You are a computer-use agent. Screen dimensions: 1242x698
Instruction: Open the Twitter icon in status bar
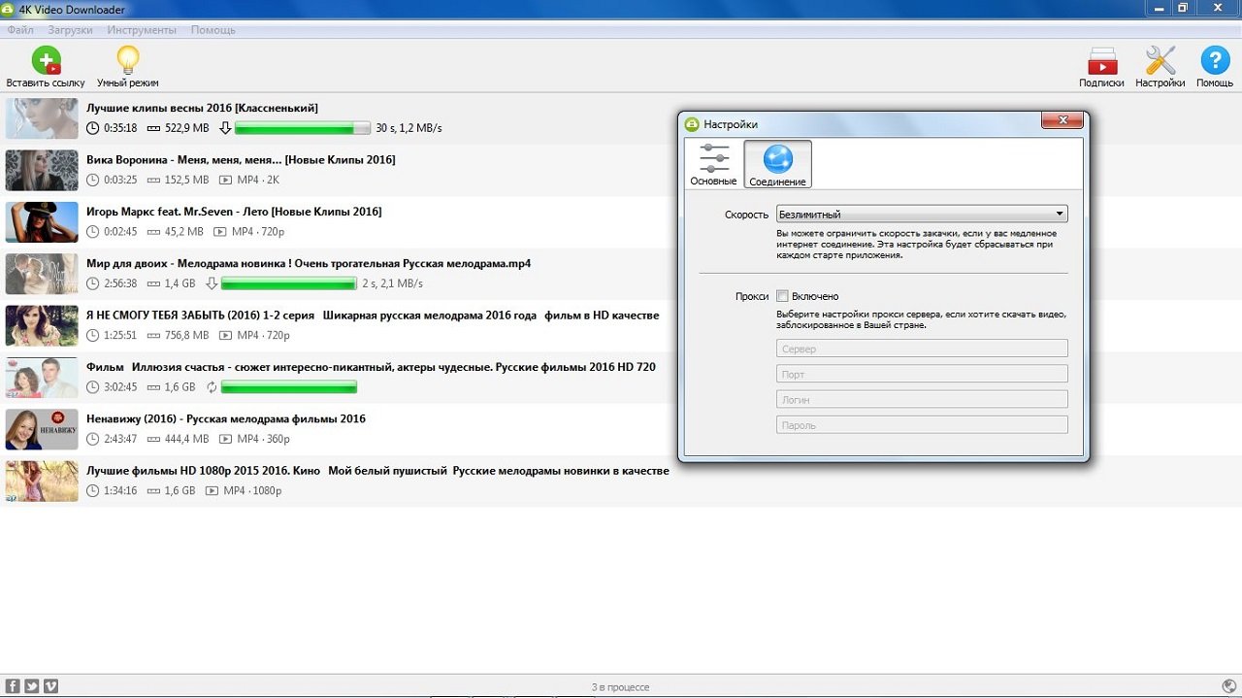click(32, 686)
